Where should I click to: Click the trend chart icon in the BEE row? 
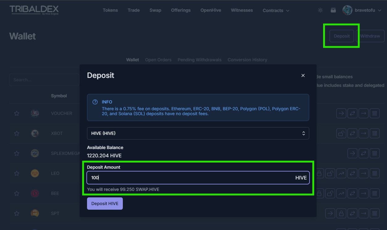[x=341, y=193]
